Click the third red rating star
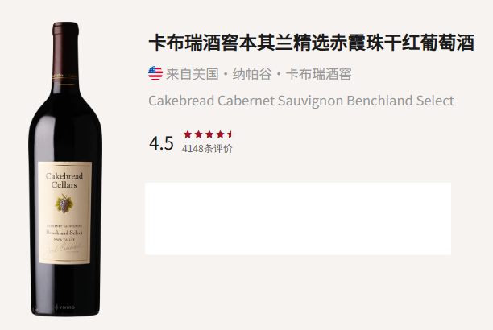 tap(209, 134)
